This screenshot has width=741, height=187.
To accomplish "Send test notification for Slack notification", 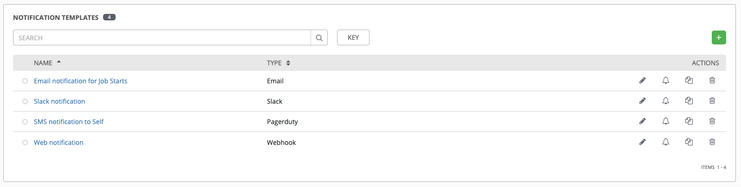I will [666, 101].
